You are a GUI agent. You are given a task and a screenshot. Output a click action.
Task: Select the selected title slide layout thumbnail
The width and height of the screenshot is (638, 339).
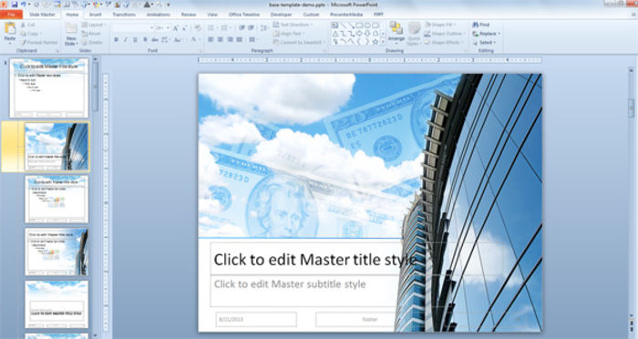tap(57, 147)
